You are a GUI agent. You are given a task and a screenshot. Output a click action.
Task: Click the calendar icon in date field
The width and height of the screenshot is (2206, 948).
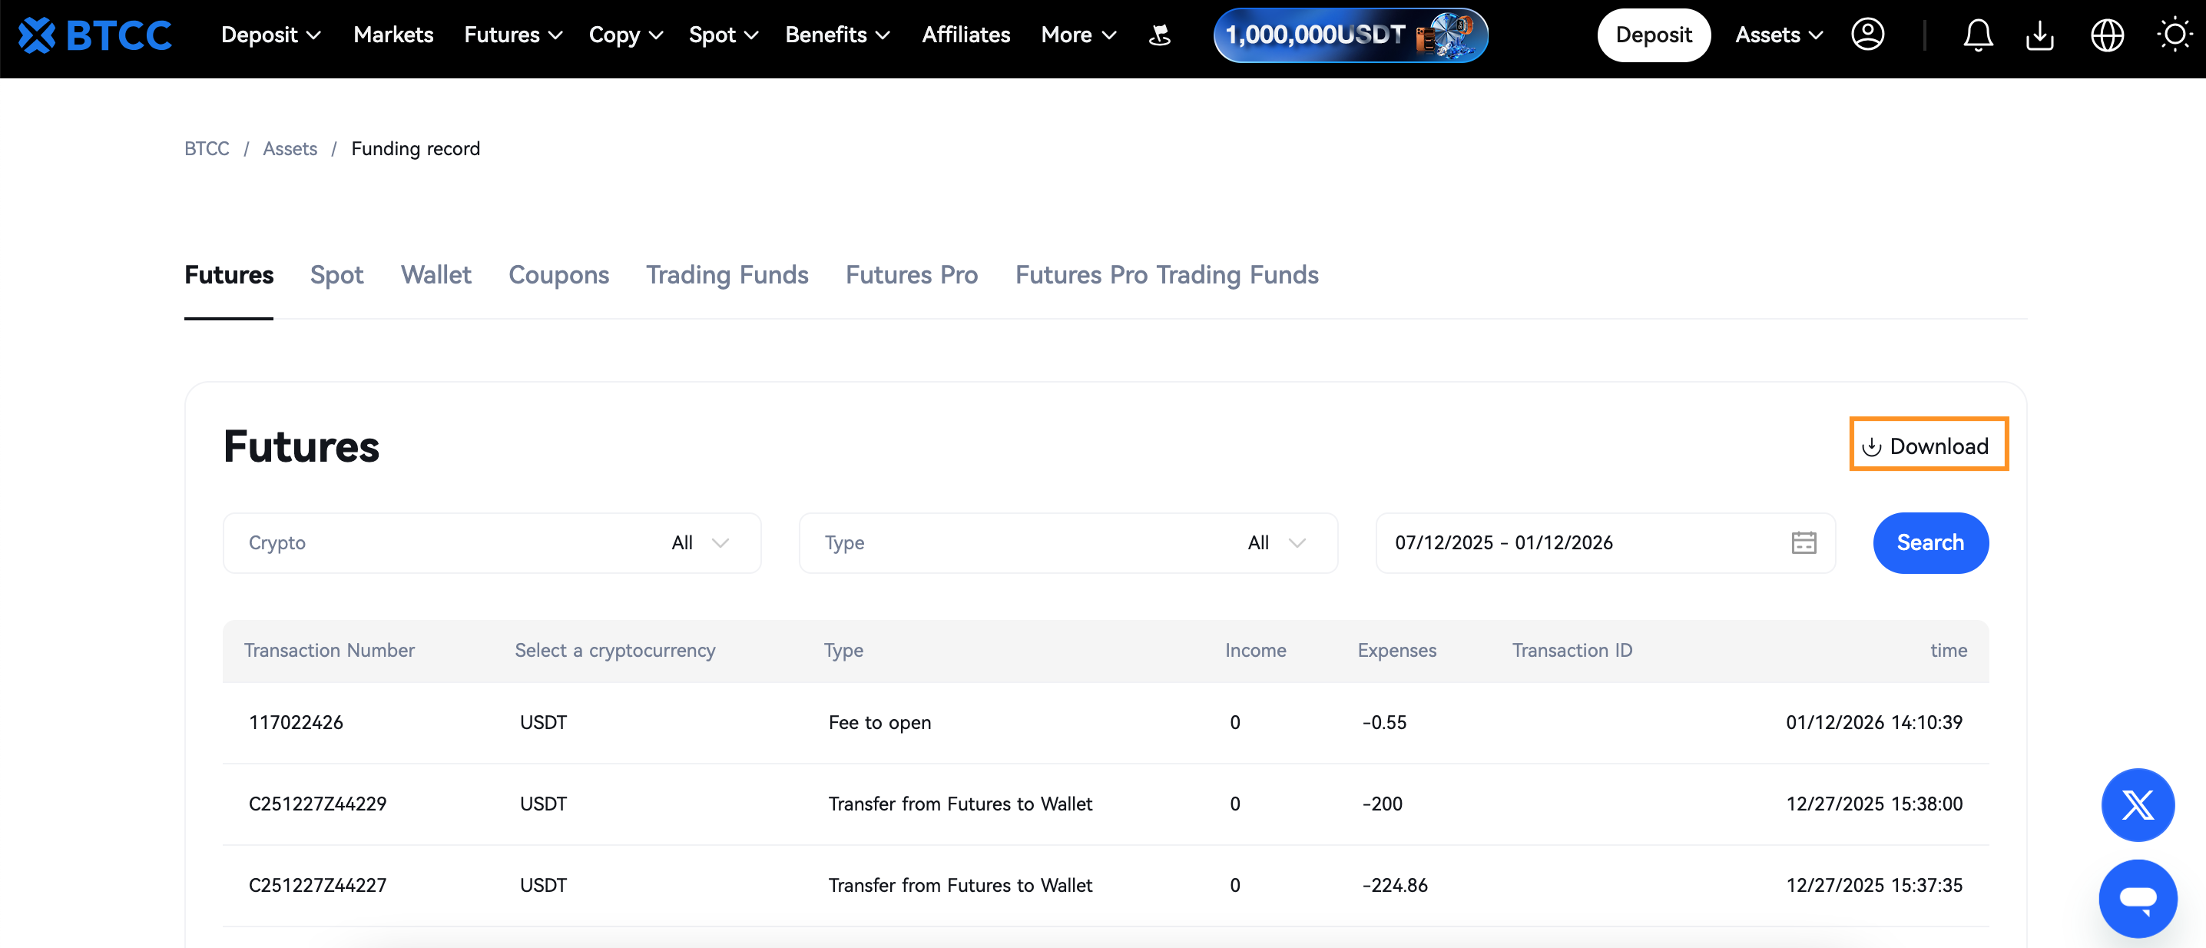pos(1804,543)
